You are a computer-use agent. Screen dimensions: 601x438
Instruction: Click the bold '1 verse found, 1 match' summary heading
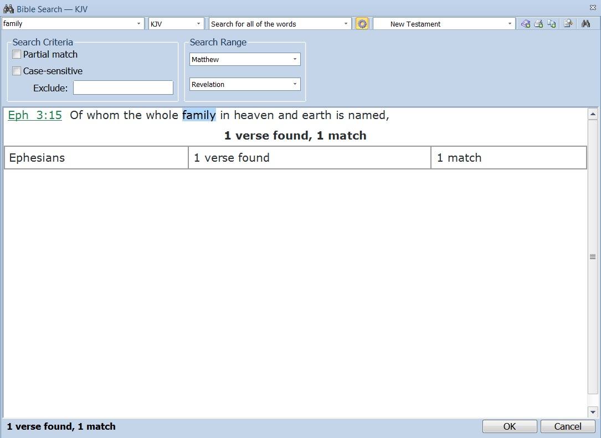point(295,136)
